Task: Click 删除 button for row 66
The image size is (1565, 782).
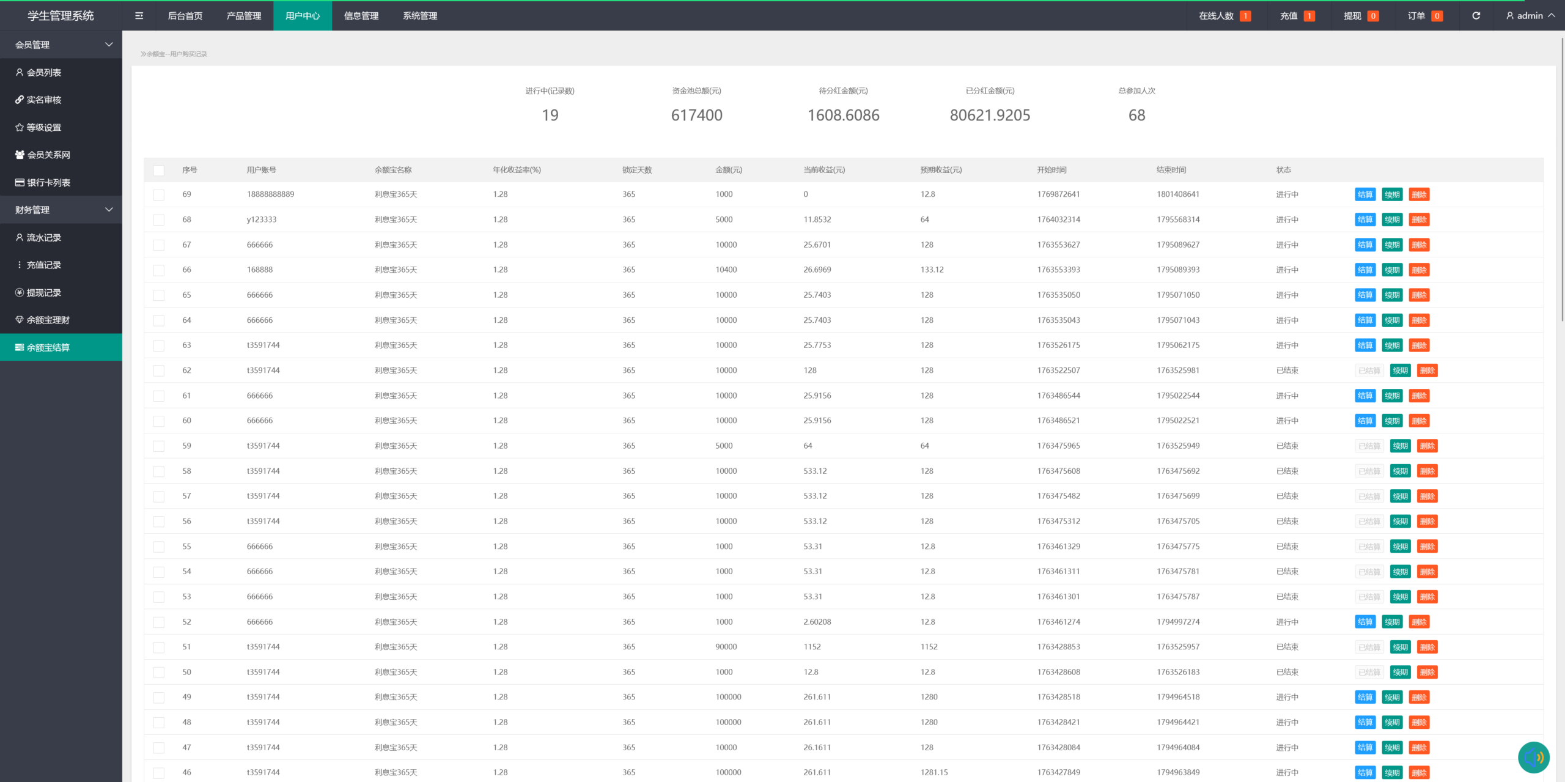Action: tap(1419, 270)
